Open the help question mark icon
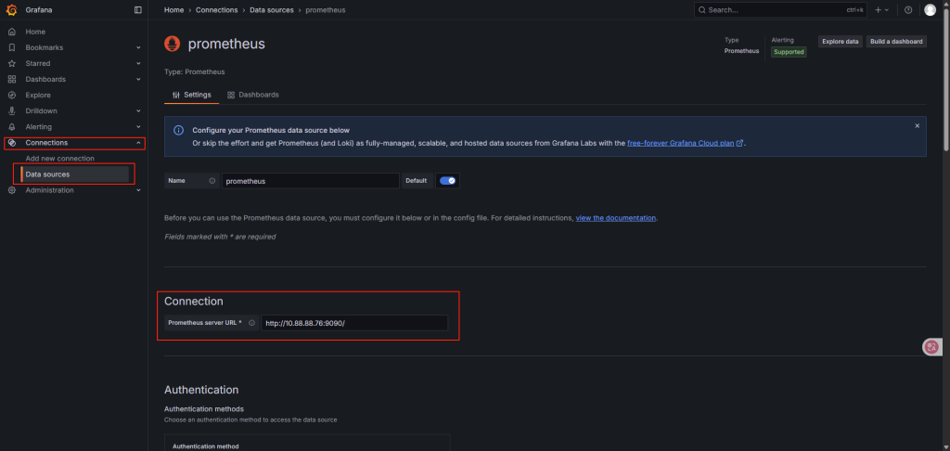 908,9
